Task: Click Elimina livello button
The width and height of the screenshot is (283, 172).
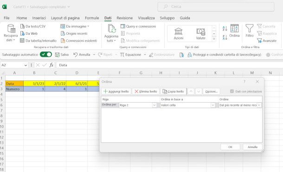Action: [146, 92]
